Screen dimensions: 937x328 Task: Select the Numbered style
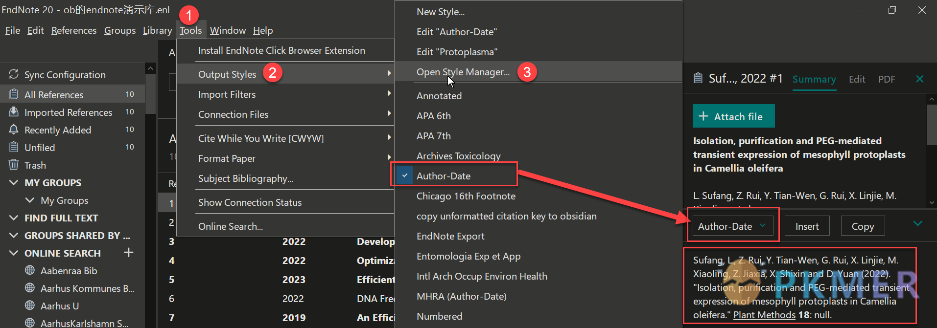(538, 316)
